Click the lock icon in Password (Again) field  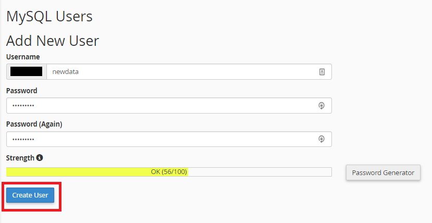coord(321,139)
